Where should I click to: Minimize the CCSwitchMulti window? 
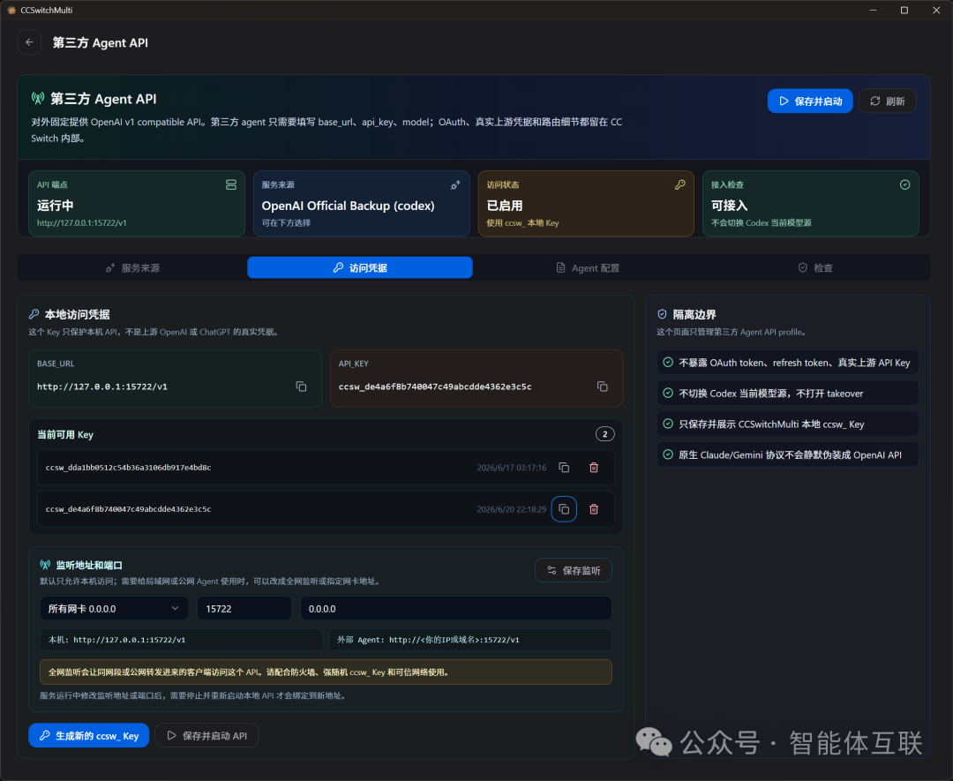coord(874,11)
